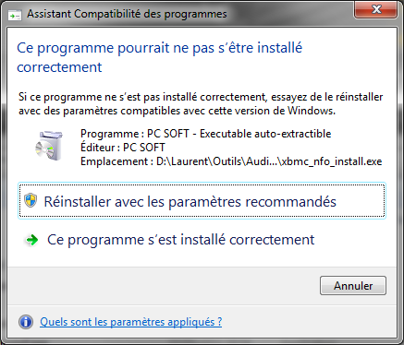Image resolution: width=404 pixels, height=345 pixels.
Task: Choose Réinstaller avec les paramètres recommandés
Action: [x=202, y=200]
